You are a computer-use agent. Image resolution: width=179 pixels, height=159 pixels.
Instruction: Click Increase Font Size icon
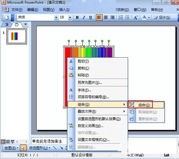point(136,17)
